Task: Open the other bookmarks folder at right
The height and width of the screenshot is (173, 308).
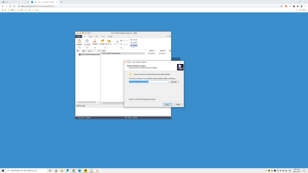Action: point(301,10)
